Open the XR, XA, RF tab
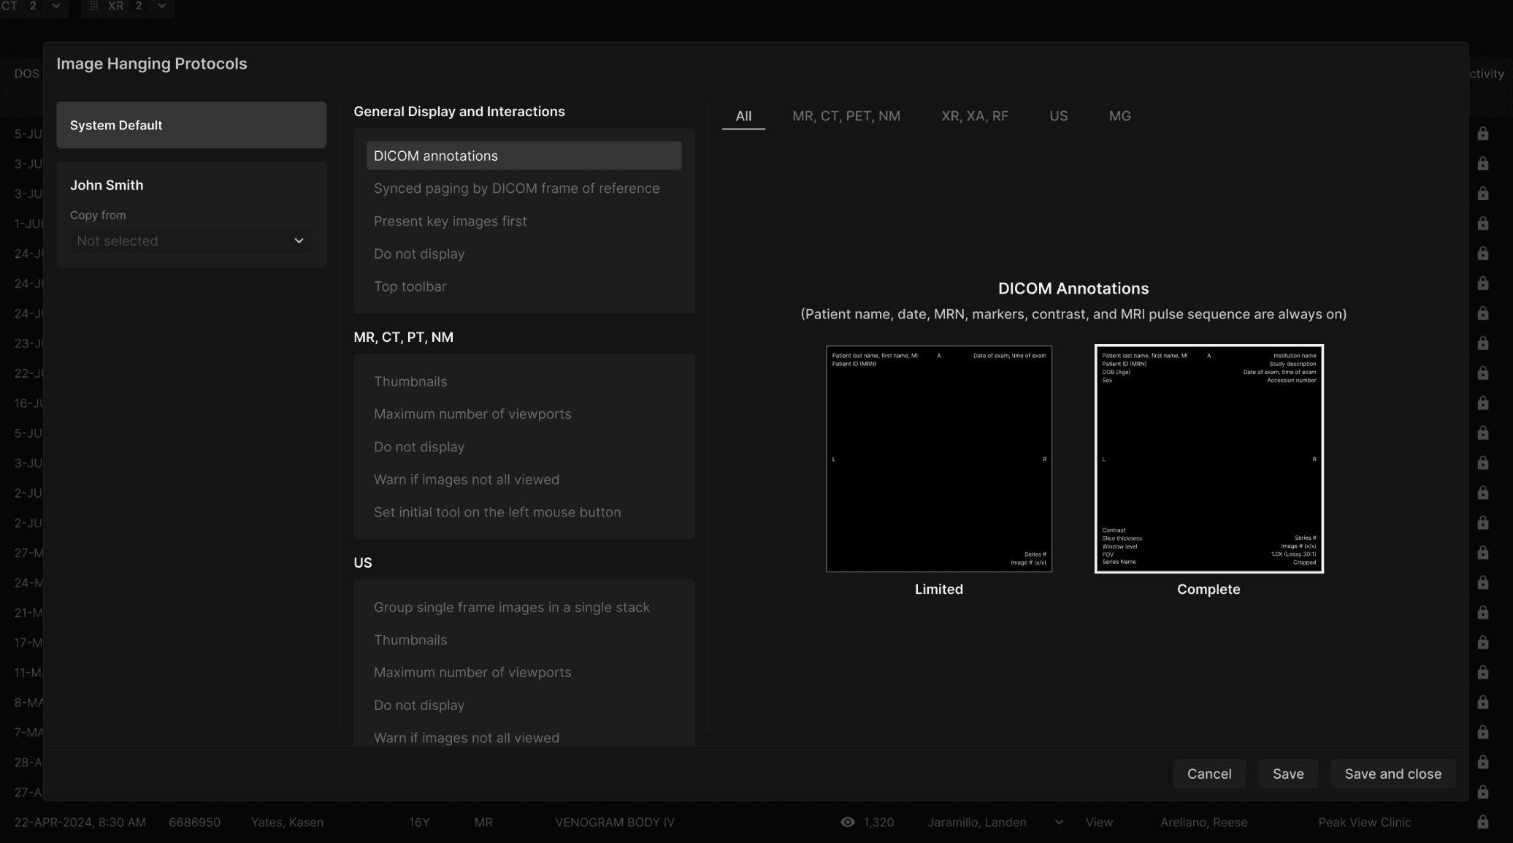The width and height of the screenshot is (1513, 843). pos(974,116)
